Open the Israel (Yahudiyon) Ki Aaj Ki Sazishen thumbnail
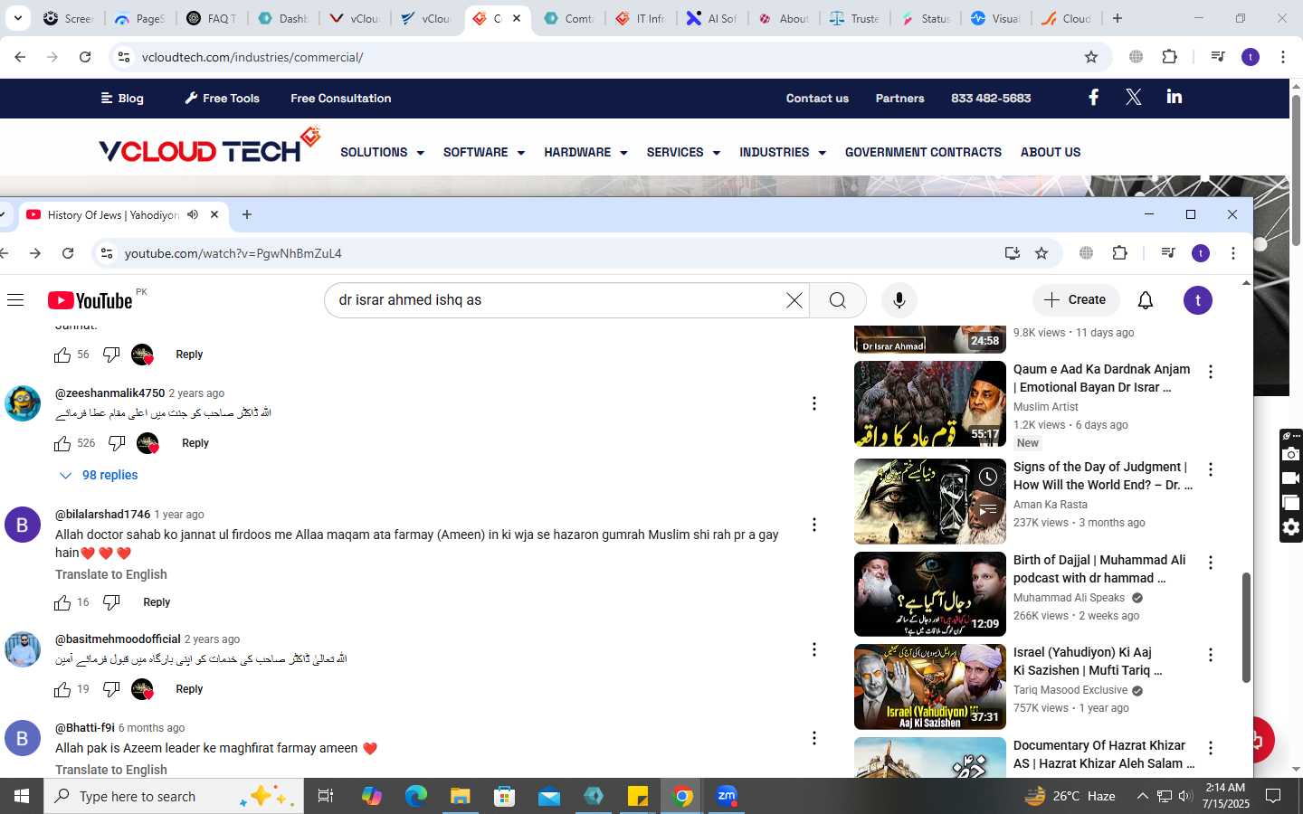 pyautogui.click(x=930, y=686)
